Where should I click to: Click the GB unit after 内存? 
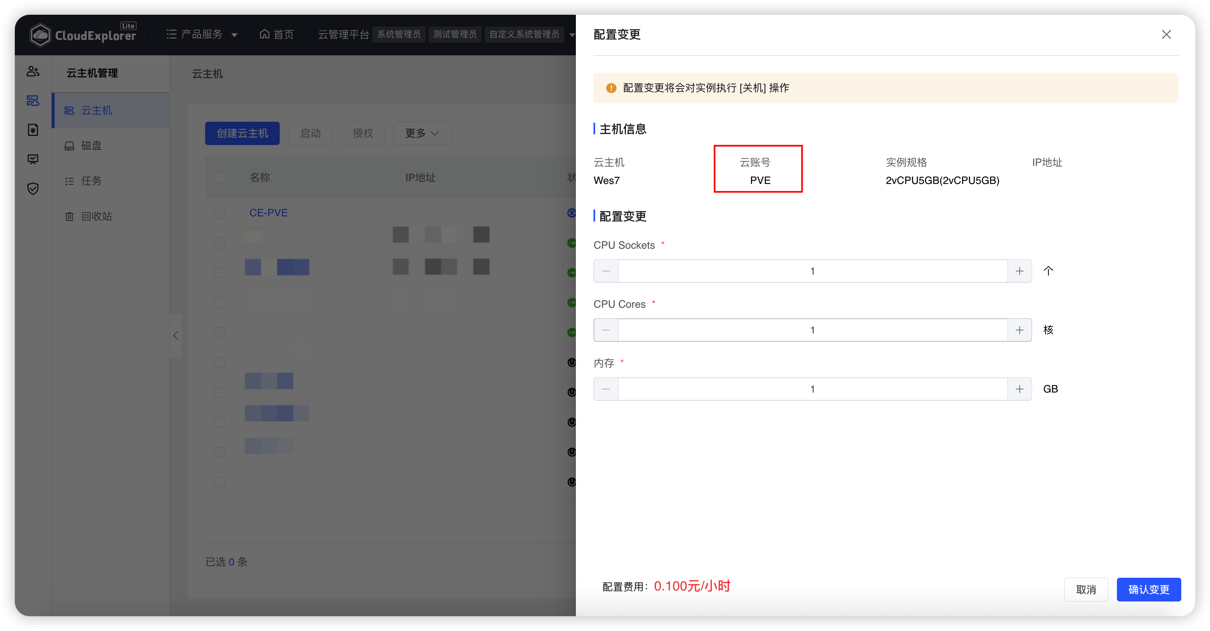click(x=1050, y=389)
